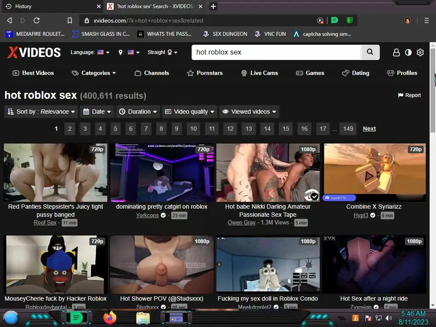Go to results page 2

(x=70, y=129)
